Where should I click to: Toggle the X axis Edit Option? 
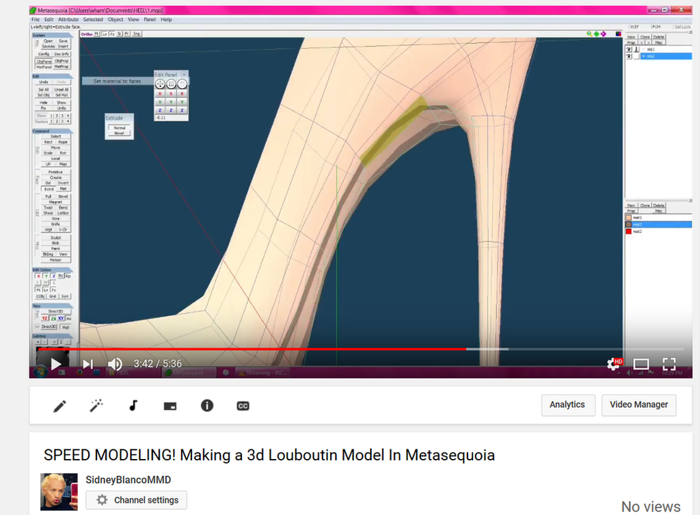click(38, 276)
